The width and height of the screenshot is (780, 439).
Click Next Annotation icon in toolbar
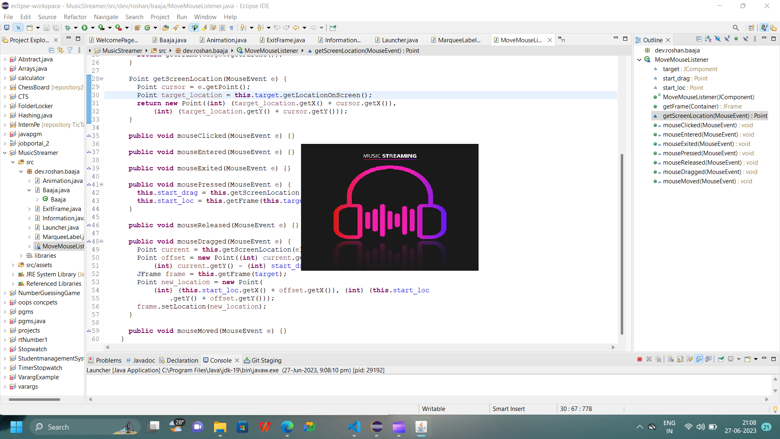(243, 28)
